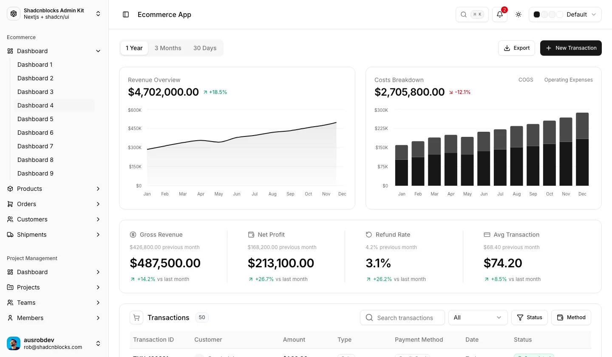Image resolution: width=612 pixels, height=357 pixels.
Task: Select the 30 Days tab
Action: pos(205,48)
